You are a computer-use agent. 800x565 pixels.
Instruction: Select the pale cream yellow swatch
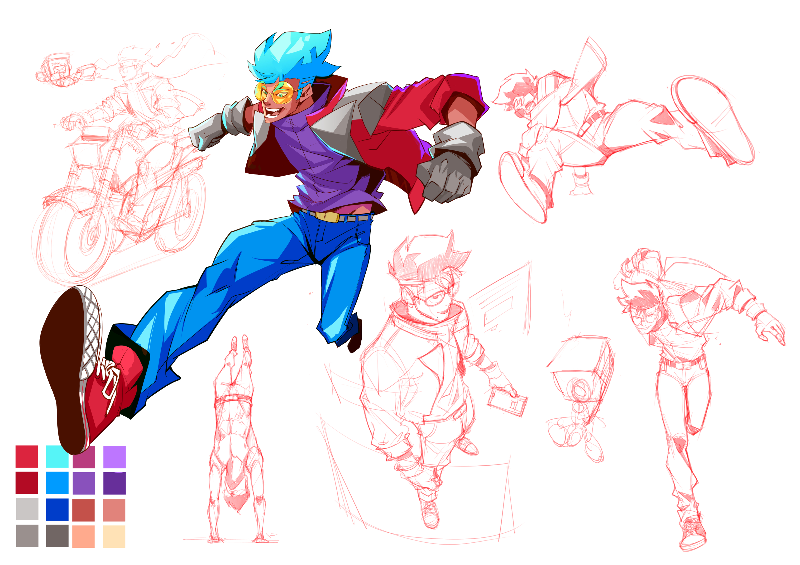(x=114, y=537)
